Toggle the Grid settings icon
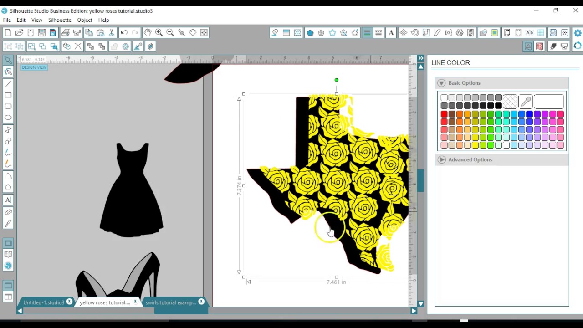The image size is (583, 328). point(541,33)
